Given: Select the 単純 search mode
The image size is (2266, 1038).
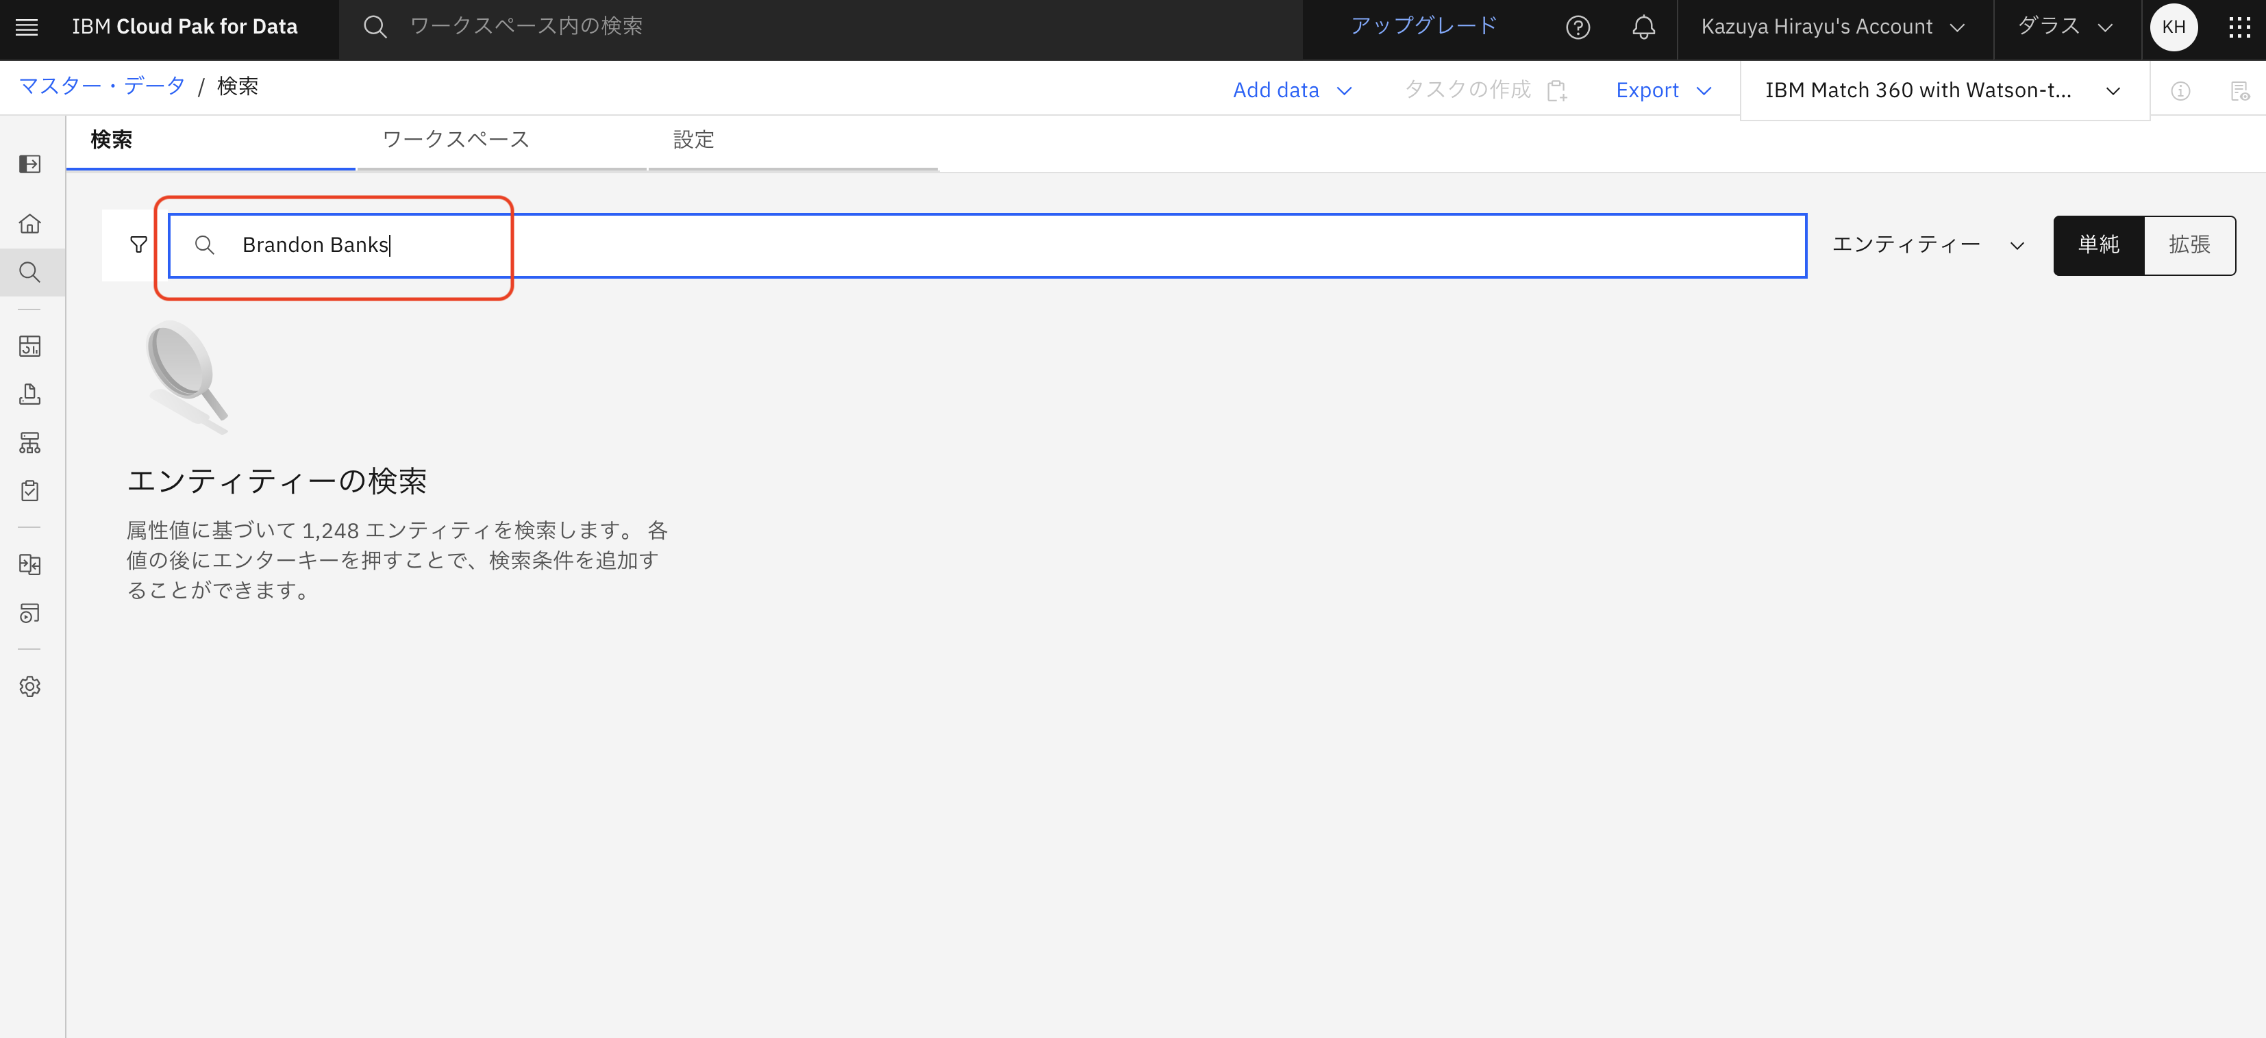Looking at the screenshot, I should (2098, 245).
